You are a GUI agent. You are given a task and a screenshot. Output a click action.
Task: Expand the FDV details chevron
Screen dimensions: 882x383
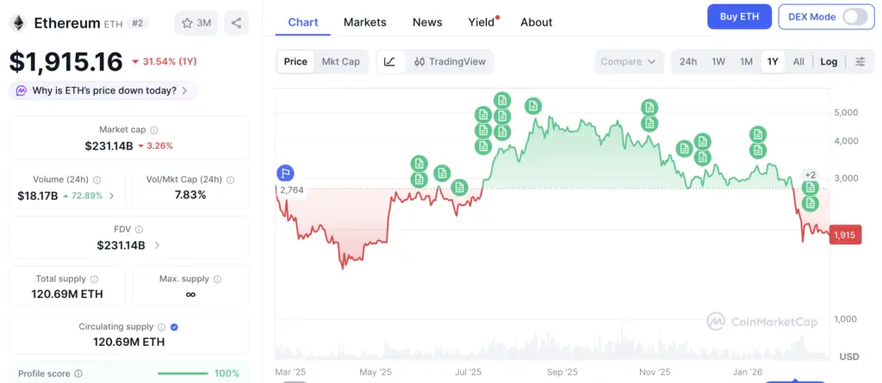pyautogui.click(x=157, y=245)
